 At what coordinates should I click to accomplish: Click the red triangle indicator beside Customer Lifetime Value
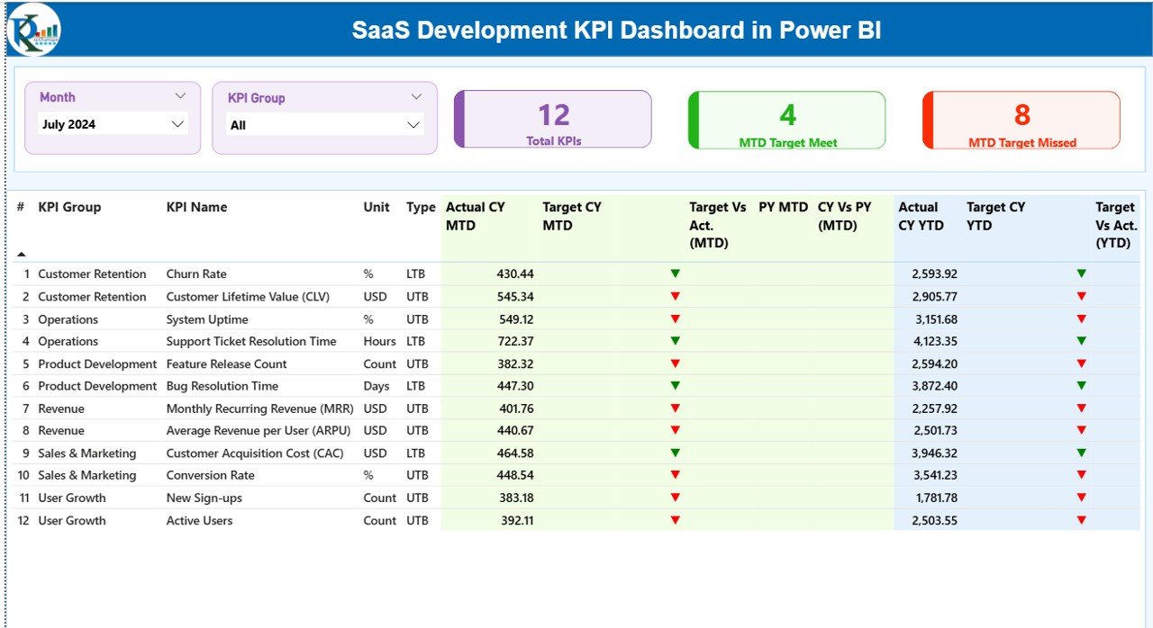pyautogui.click(x=676, y=296)
